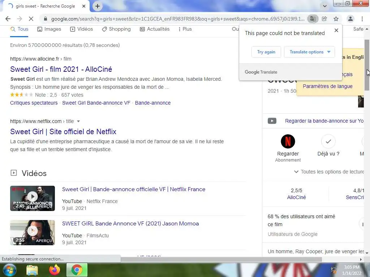Expand Toutes les options de lecture
This screenshot has width=370, height=277.
click(x=329, y=172)
